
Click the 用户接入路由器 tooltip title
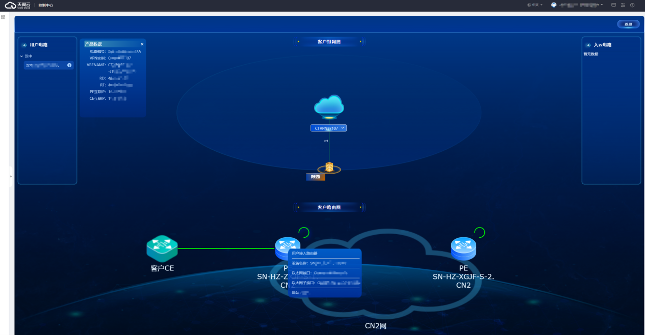click(304, 253)
